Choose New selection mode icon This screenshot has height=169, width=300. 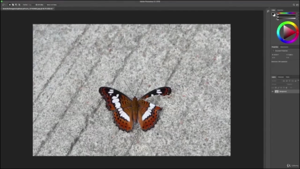tap(10, 5)
